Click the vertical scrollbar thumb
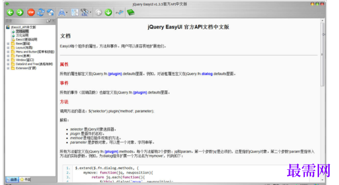Image resolution: width=339 pixels, height=185 pixels. coord(322,54)
